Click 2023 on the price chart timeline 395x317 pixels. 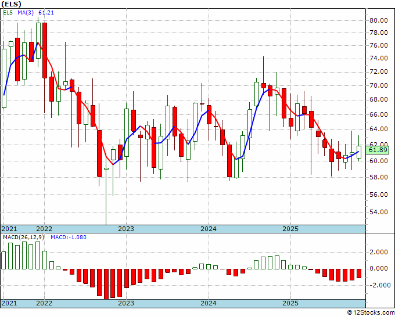pyautogui.click(x=126, y=229)
